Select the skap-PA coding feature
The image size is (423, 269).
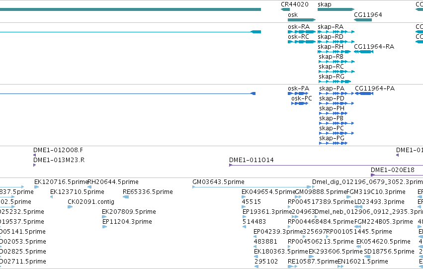(x=337, y=93)
